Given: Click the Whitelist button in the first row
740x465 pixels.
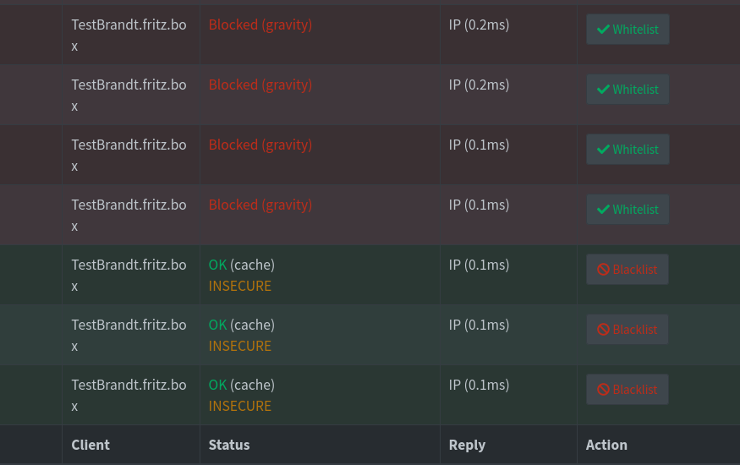Looking at the screenshot, I should [x=628, y=30].
